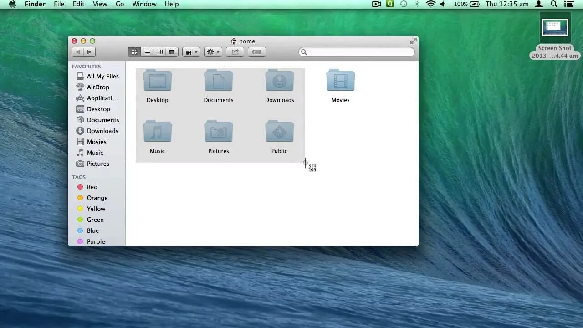Switch to column view in Finder toolbar
Image resolution: width=583 pixels, height=328 pixels.
159,52
